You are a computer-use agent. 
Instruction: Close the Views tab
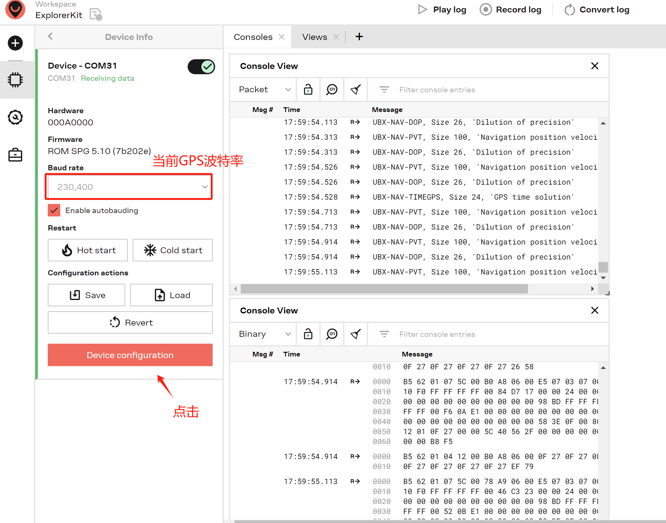click(x=336, y=37)
